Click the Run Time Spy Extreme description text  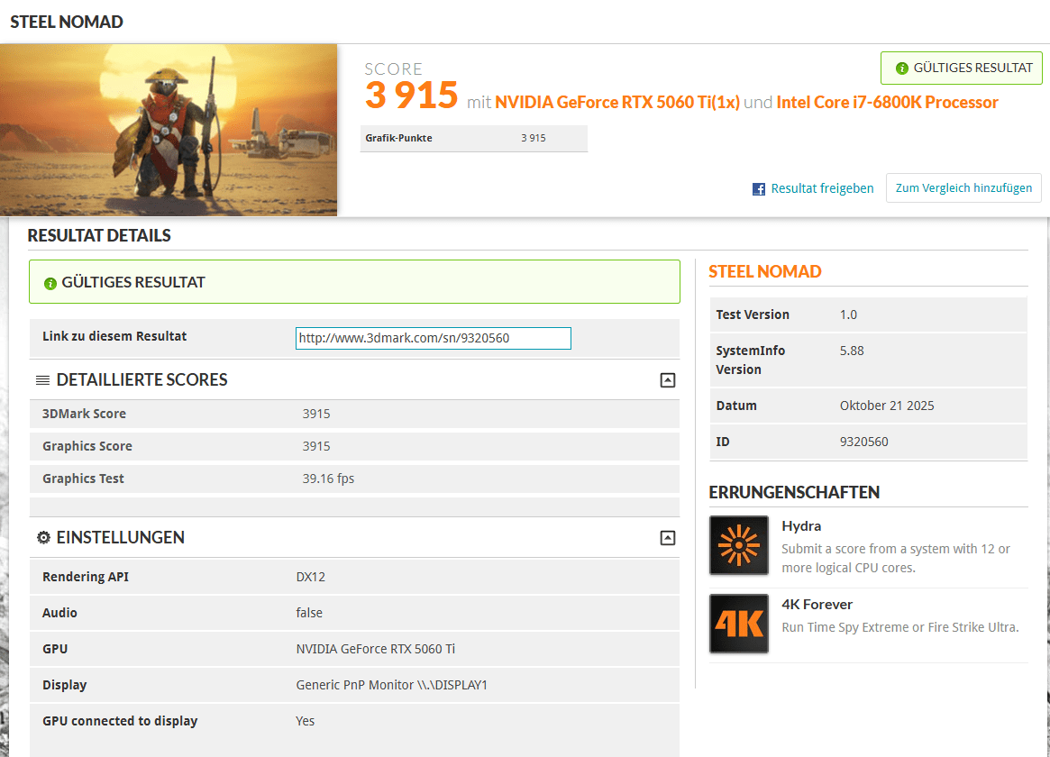(900, 627)
